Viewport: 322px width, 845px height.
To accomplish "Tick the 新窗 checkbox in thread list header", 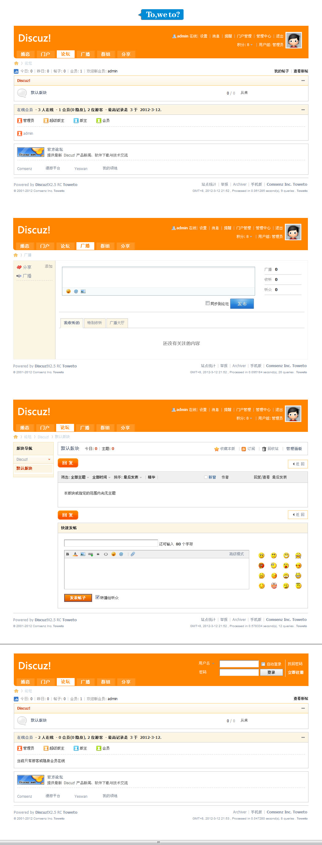I will pyautogui.click(x=206, y=477).
